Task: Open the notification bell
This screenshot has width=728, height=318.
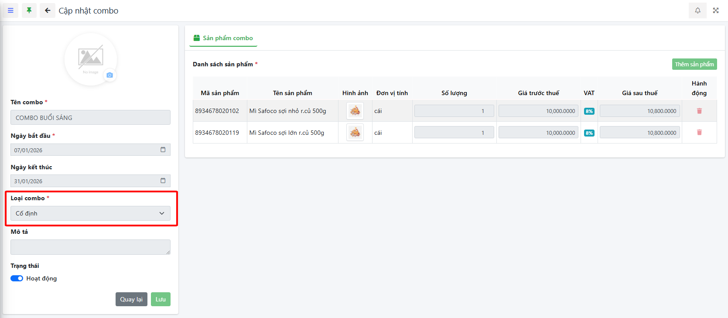Action: (x=697, y=10)
